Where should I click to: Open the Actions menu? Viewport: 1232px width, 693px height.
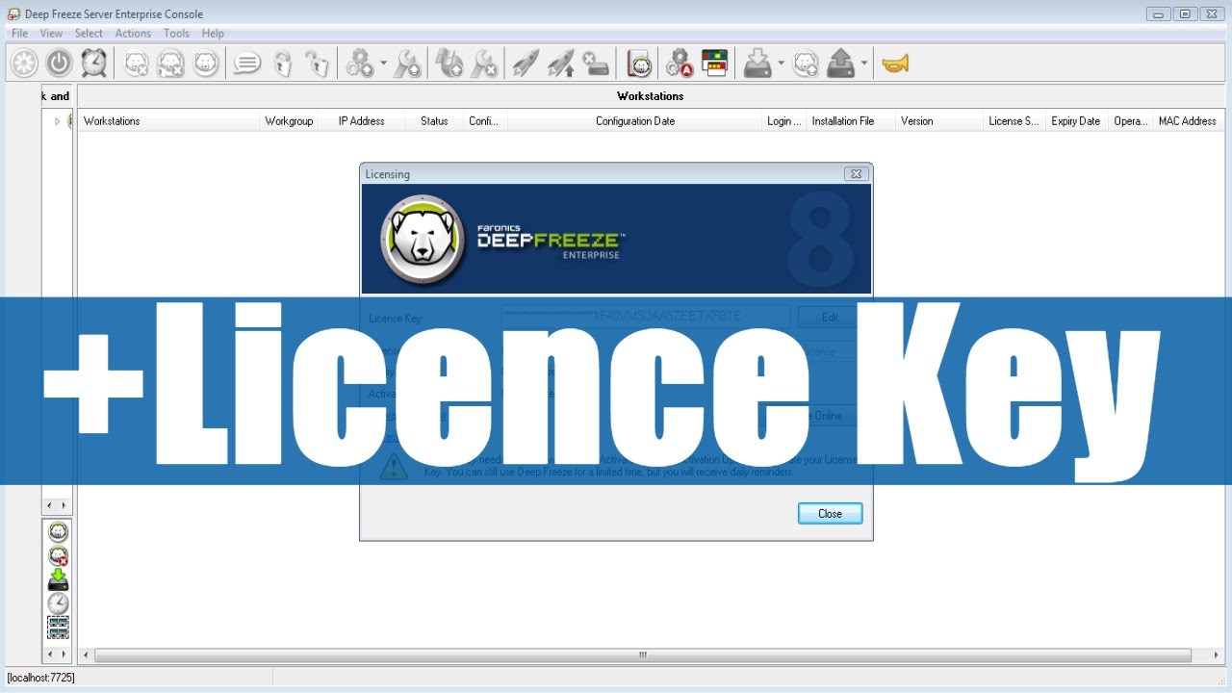(x=133, y=34)
